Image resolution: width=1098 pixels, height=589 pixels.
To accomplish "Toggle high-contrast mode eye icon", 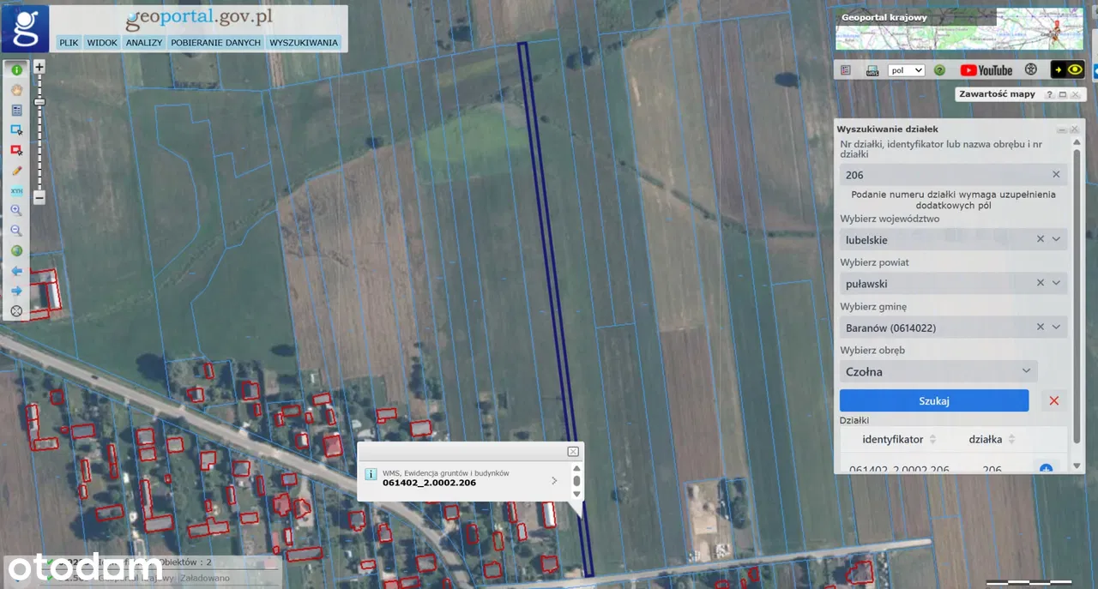I will click(1067, 70).
